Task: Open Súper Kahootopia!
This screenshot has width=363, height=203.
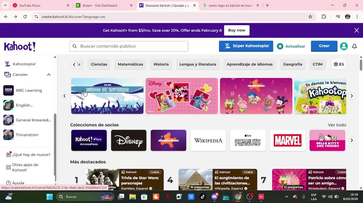Action: [246, 46]
